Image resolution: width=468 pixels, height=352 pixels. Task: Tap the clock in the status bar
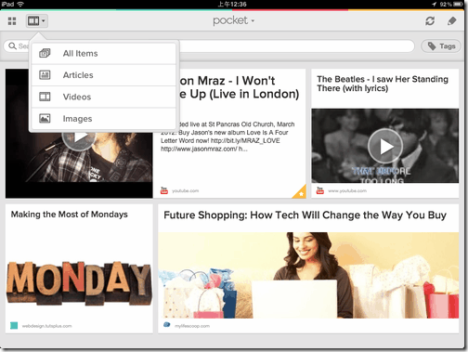point(232,4)
